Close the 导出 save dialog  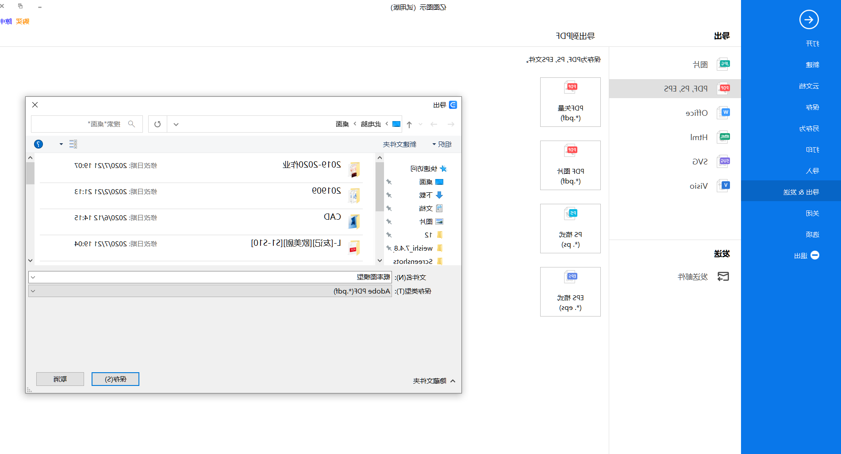tap(35, 105)
